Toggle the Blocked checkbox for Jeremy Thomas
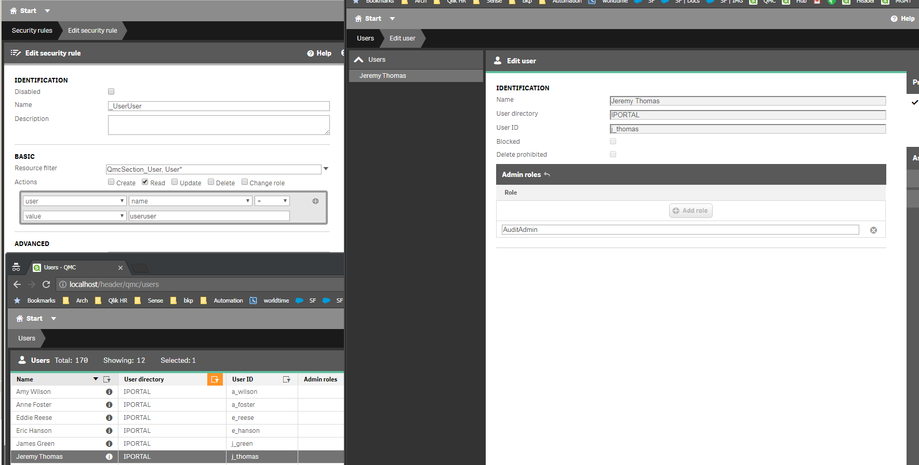Image resolution: width=919 pixels, height=465 pixels. coord(613,141)
